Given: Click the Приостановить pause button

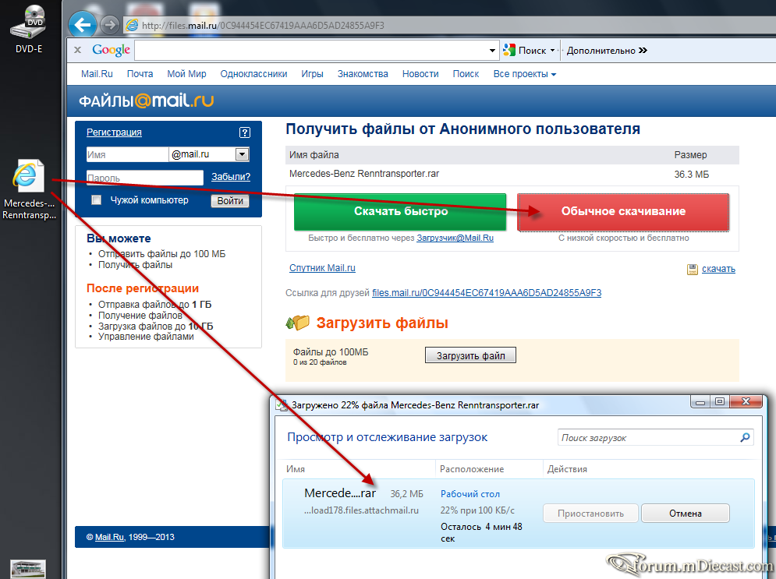Looking at the screenshot, I should click(590, 514).
